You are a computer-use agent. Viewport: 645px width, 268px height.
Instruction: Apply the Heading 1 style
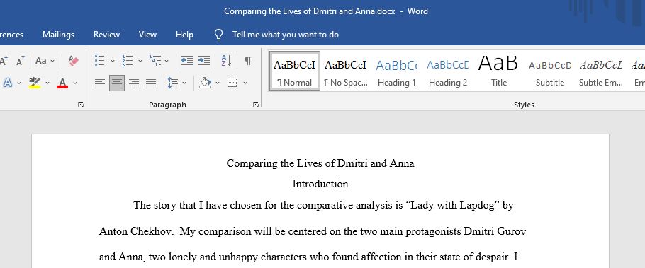pos(396,71)
